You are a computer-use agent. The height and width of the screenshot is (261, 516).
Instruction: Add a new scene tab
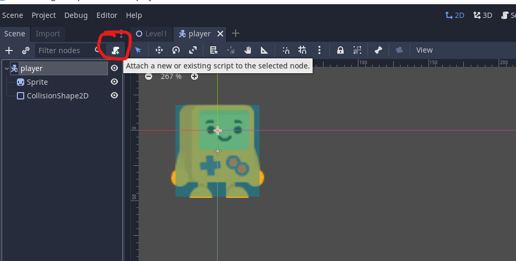coord(235,34)
